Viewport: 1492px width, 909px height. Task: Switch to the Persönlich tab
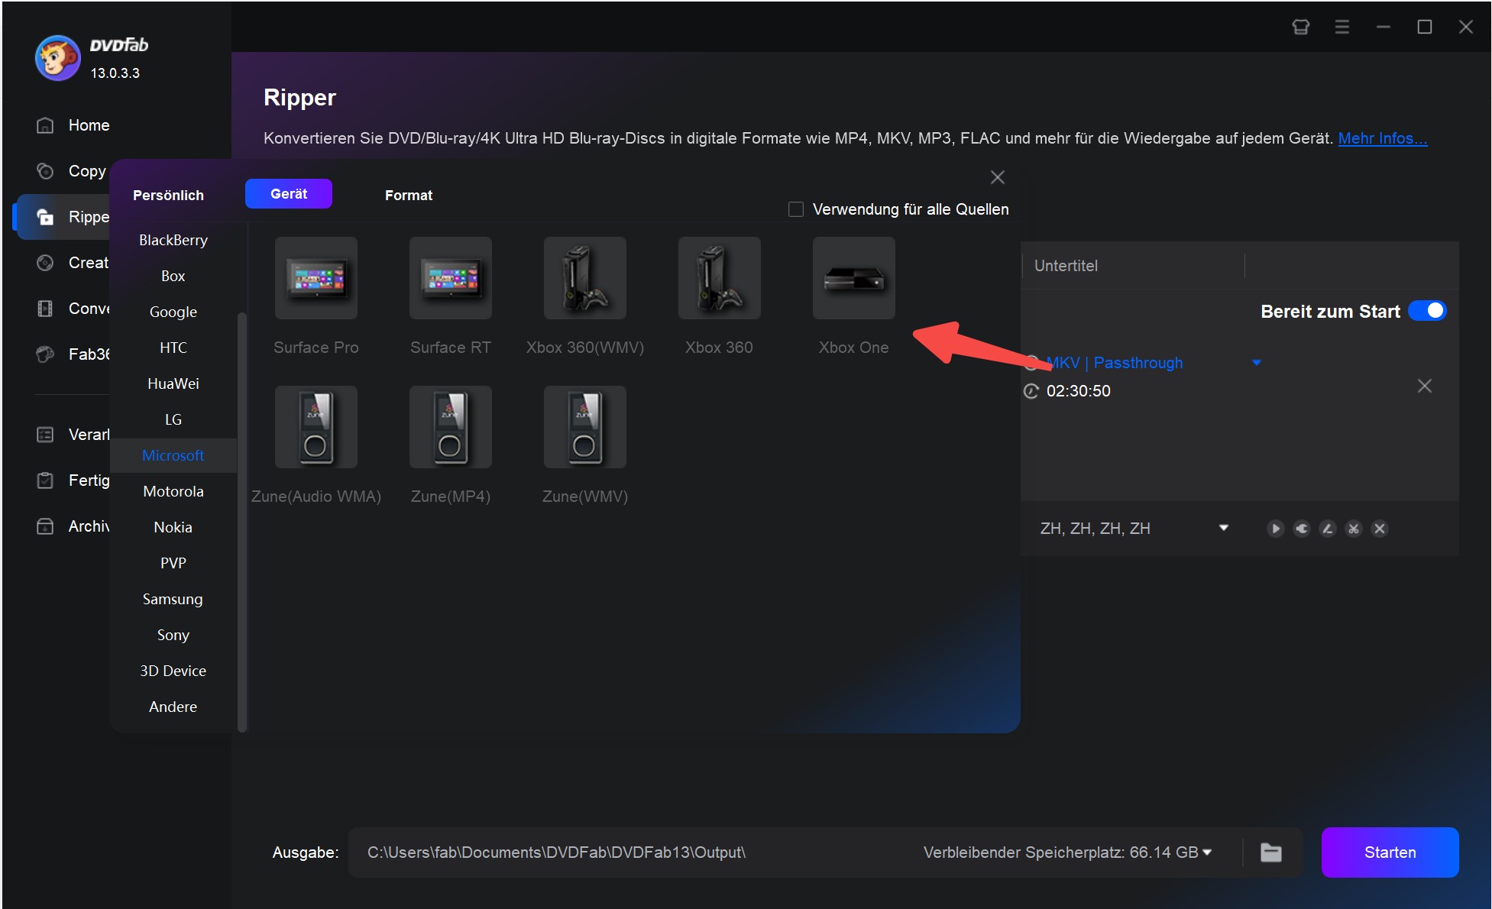tap(168, 196)
